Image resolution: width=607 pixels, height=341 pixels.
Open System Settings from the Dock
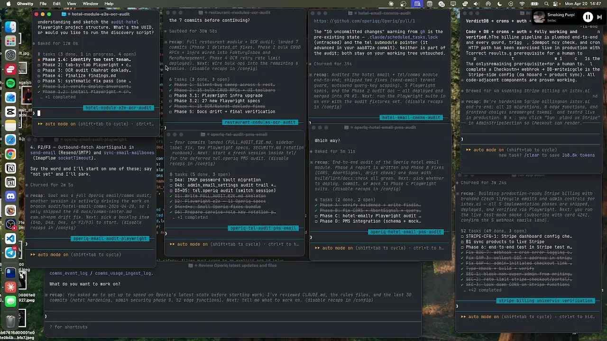point(10,55)
